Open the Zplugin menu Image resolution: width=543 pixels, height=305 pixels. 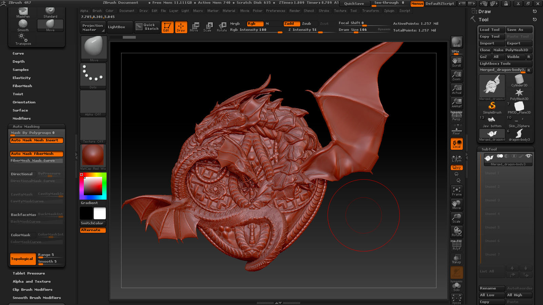(x=389, y=11)
